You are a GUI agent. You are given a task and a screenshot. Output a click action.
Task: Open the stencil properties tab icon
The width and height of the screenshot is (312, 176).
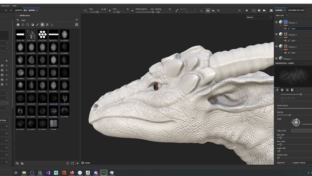pos(287,90)
